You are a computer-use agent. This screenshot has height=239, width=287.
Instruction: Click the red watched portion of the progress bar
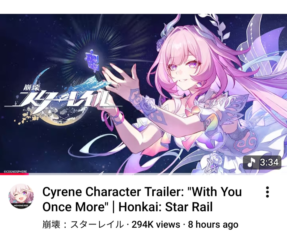14,174
